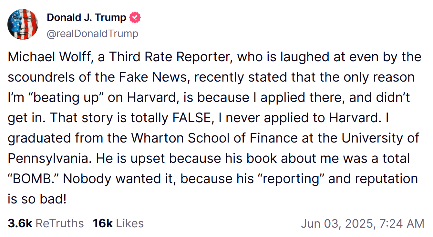Click the @realDonaldTrump handle
Screen dimensions: 433x237
pos(92,34)
